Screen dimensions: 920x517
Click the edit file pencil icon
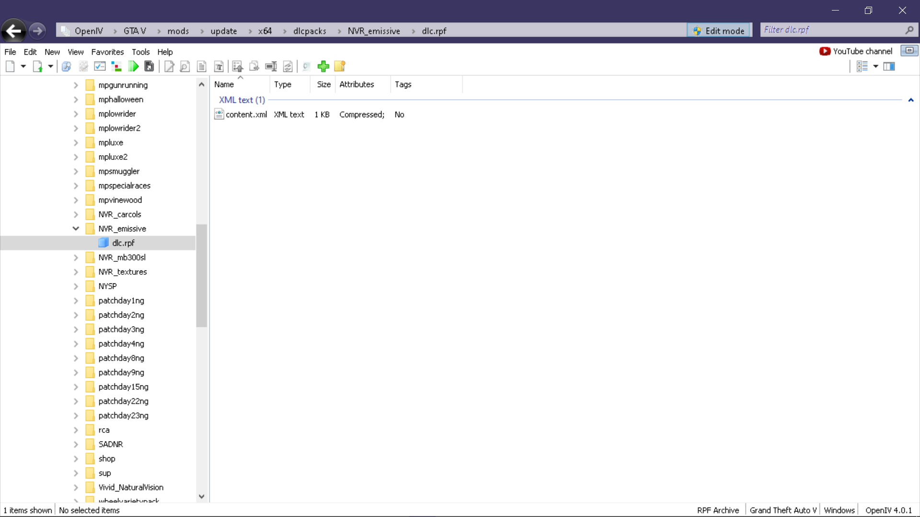click(x=169, y=67)
